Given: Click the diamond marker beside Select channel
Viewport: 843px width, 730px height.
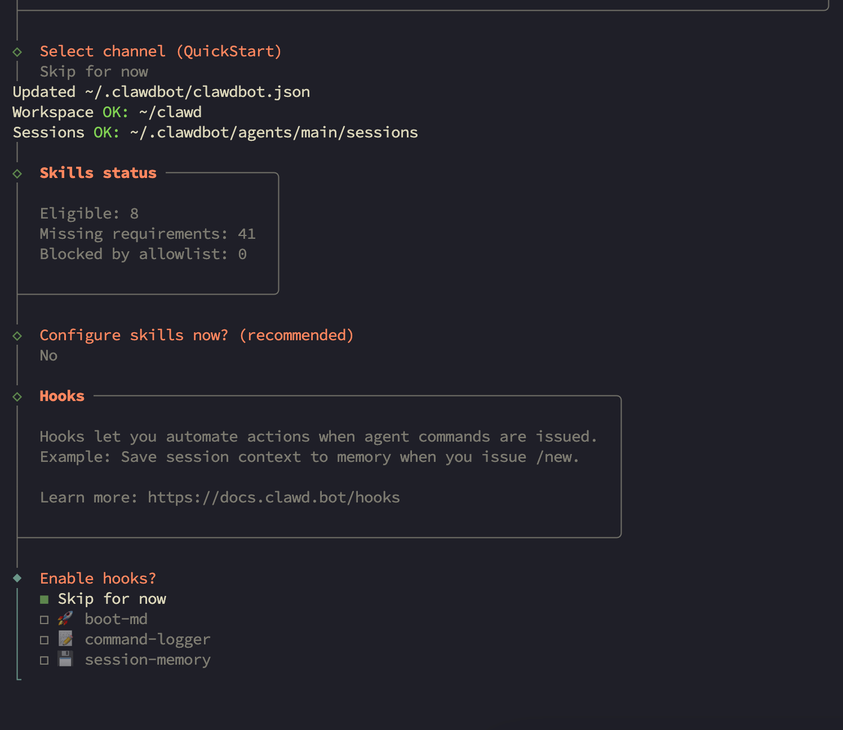Looking at the screenshot, I should coord(17,52).
